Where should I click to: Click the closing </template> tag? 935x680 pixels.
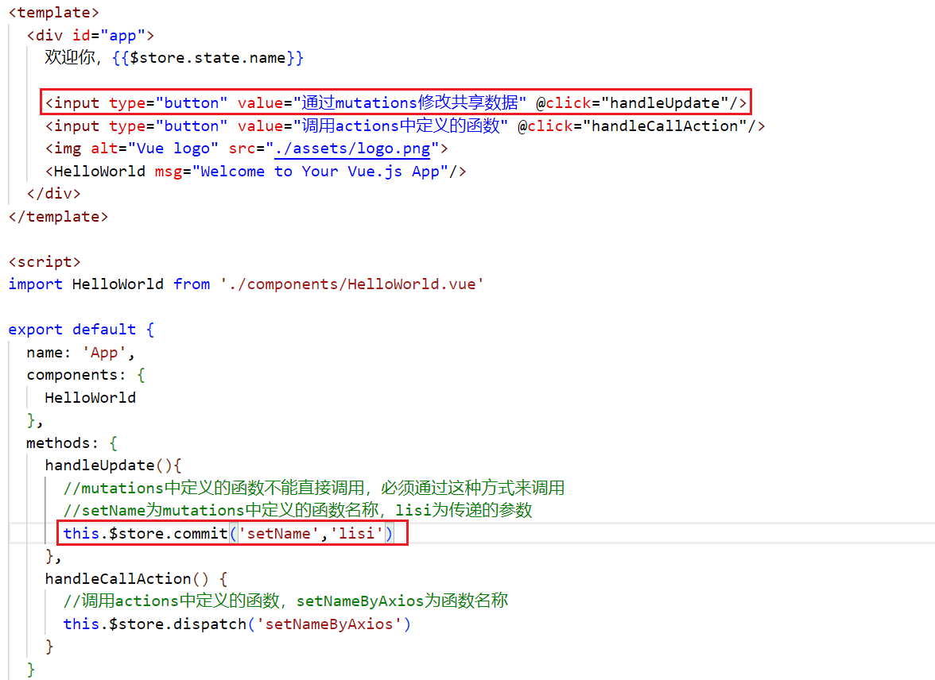(x=58, y=217)
